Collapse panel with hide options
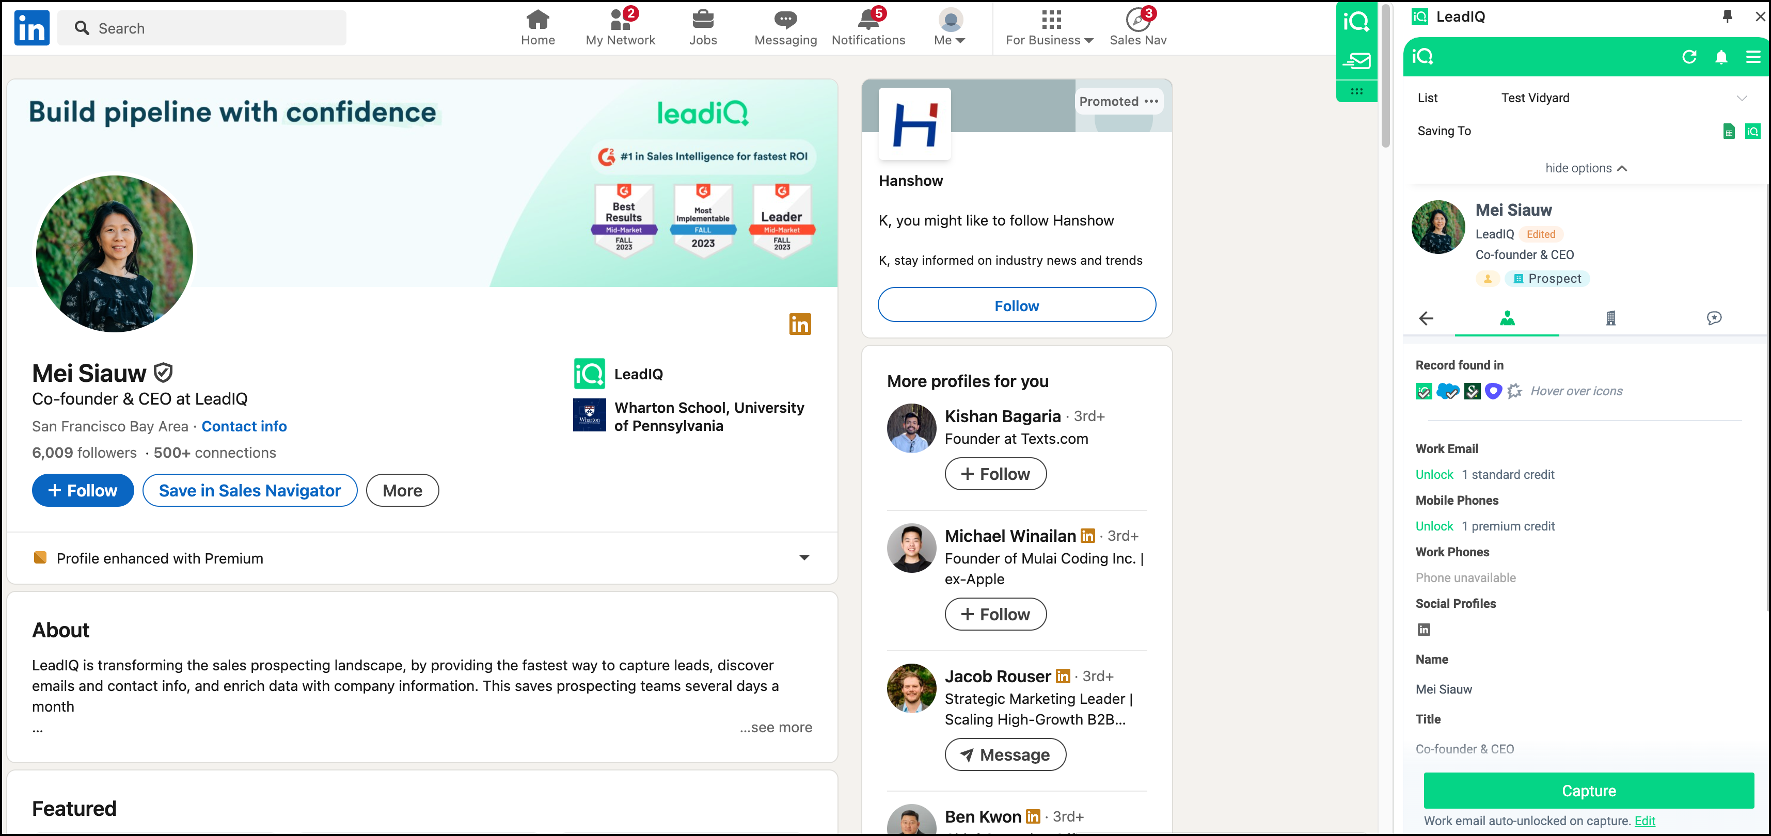The image size is (1771, 836). (1585, 168)
